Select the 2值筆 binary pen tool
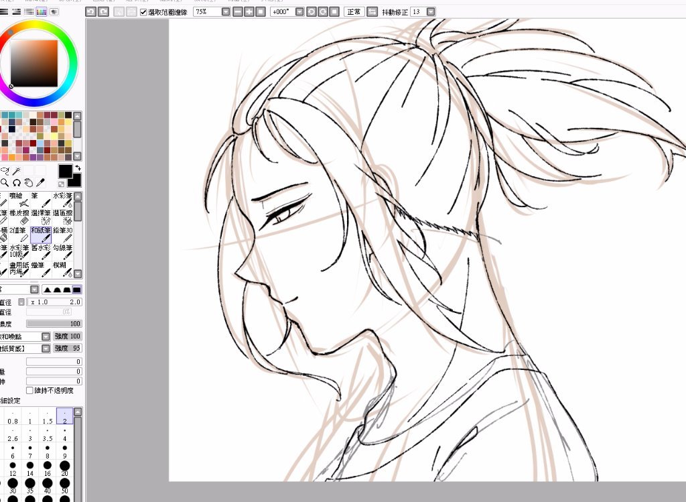The width and height of the screenshot is (686, 502). tap(19, 235)
